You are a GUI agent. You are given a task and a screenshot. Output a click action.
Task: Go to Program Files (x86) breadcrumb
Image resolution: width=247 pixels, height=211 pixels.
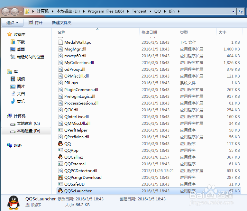106,11
